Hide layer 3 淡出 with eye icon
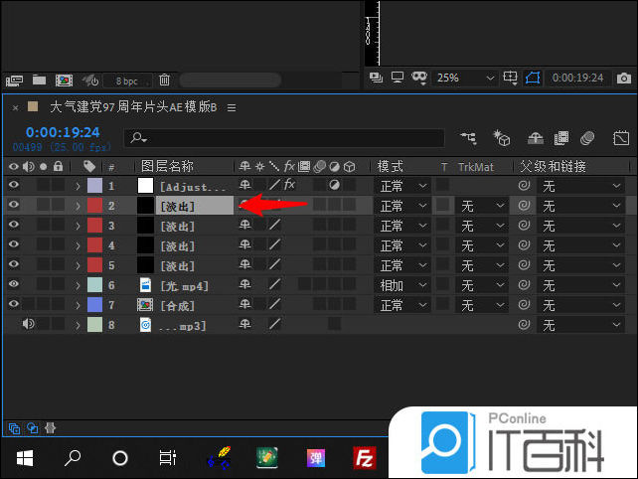 click(x=14, y=225)
